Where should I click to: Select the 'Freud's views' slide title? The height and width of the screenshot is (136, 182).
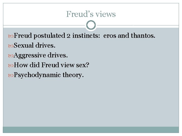pyautogui.click(x=91, y=14)
